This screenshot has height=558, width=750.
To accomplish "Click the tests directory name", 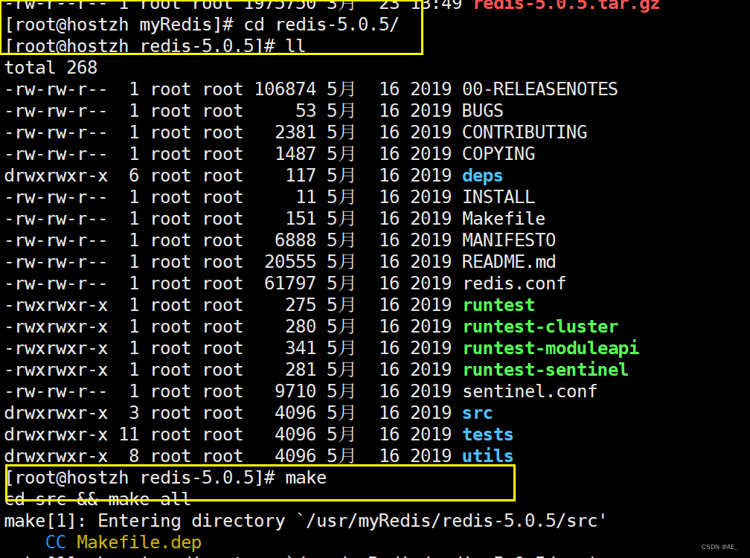I will 487,434.
